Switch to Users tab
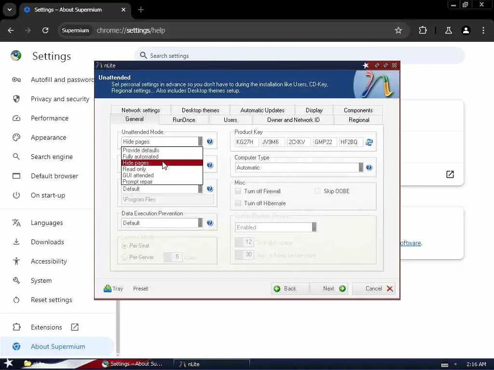The width and height of the screenshot is (494, 370). point(230,120)
